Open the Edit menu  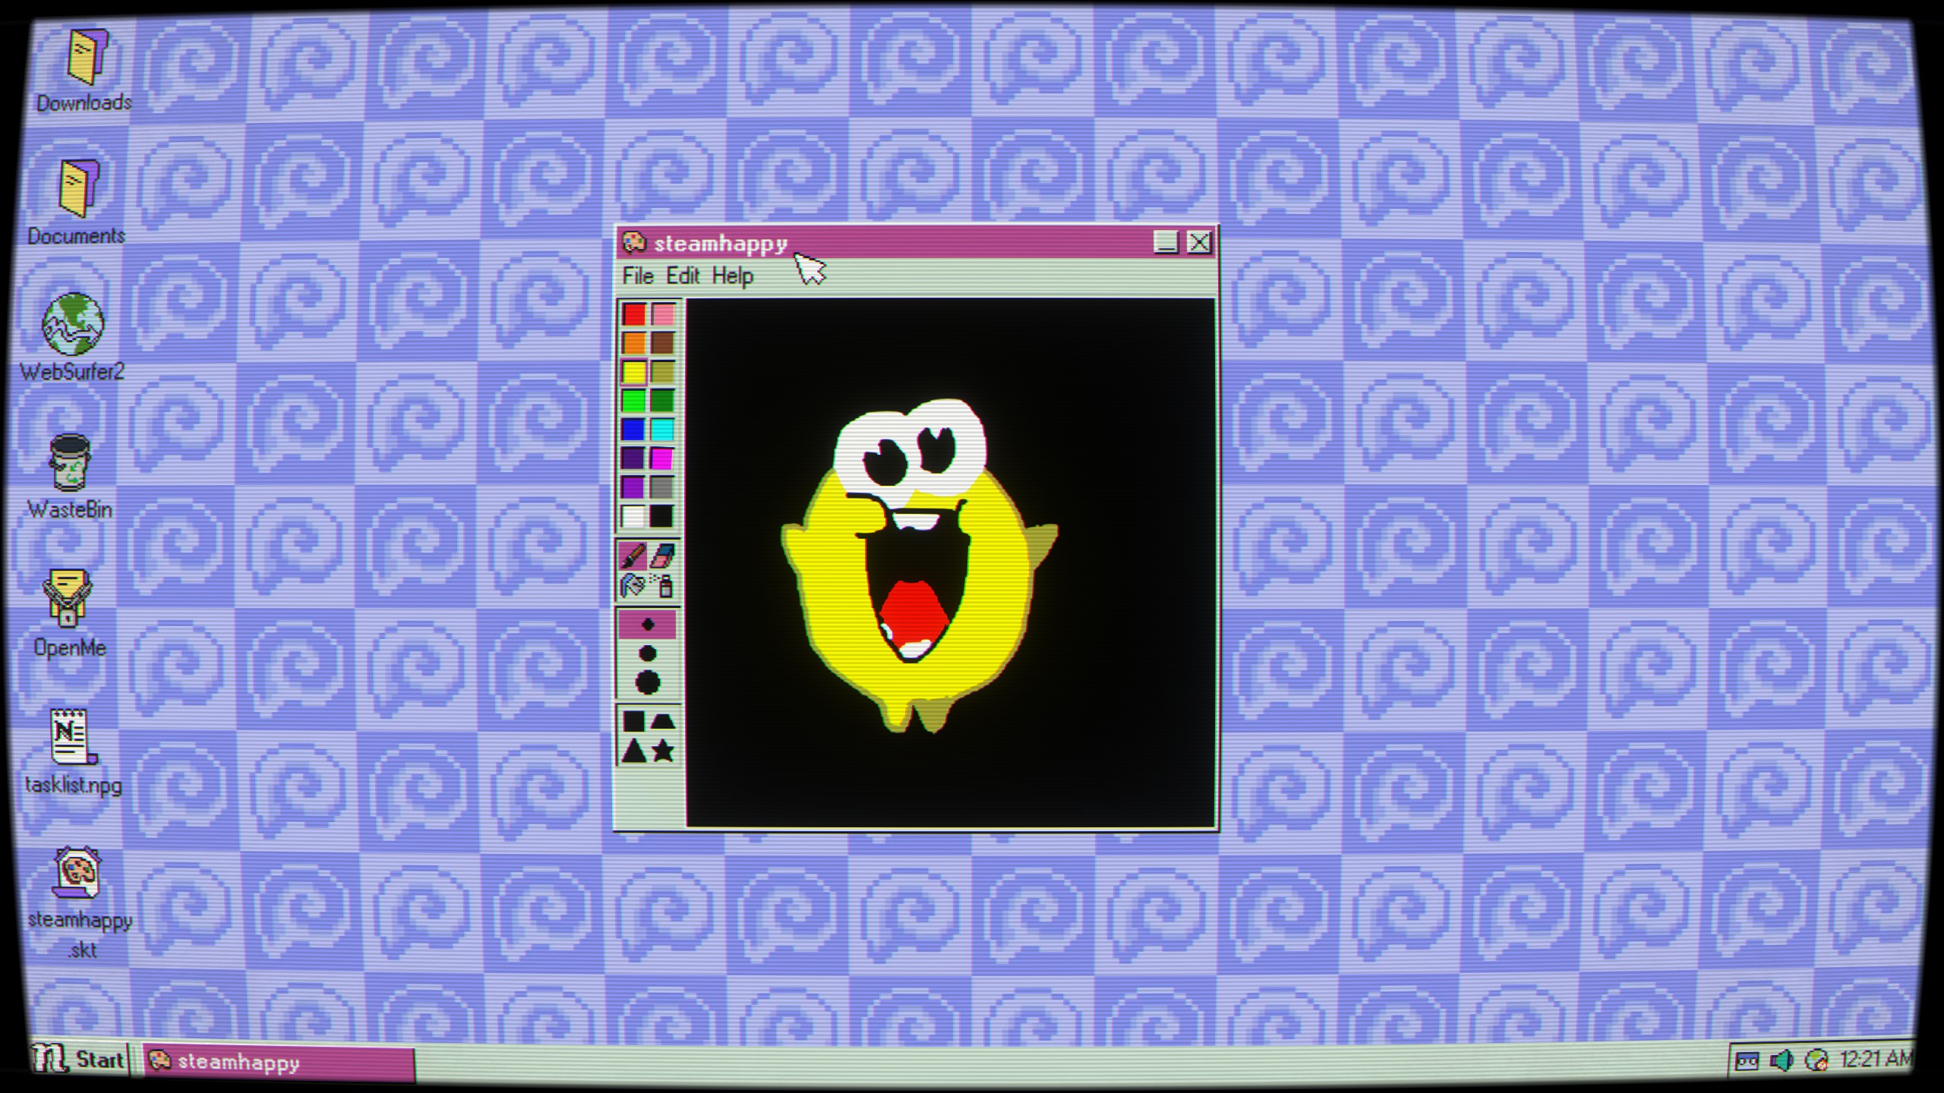click(x=683, y=276)
